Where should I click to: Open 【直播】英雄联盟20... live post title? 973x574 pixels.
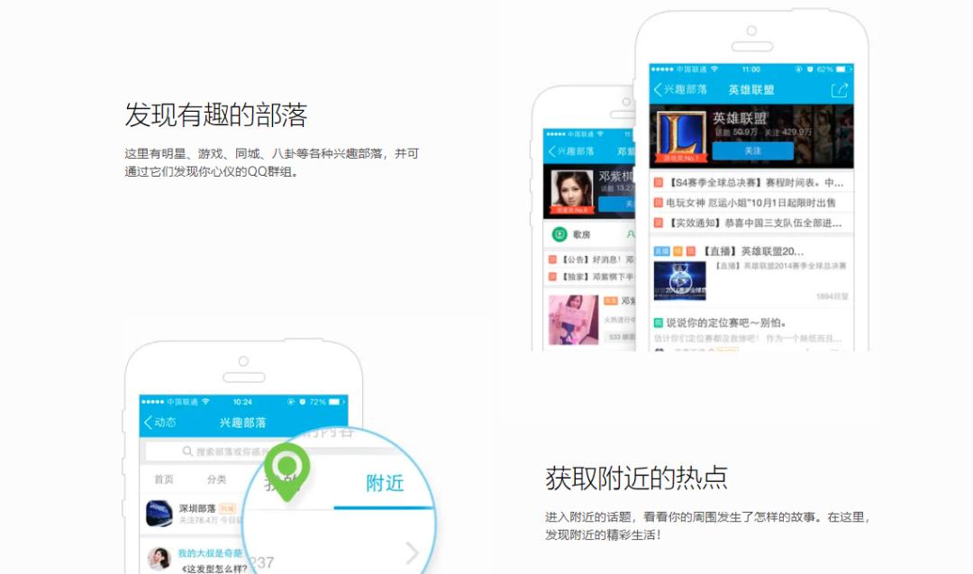(752, 251)
